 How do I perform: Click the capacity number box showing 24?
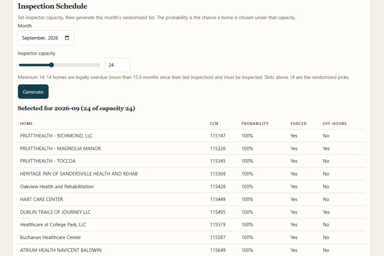coord(117,65)
